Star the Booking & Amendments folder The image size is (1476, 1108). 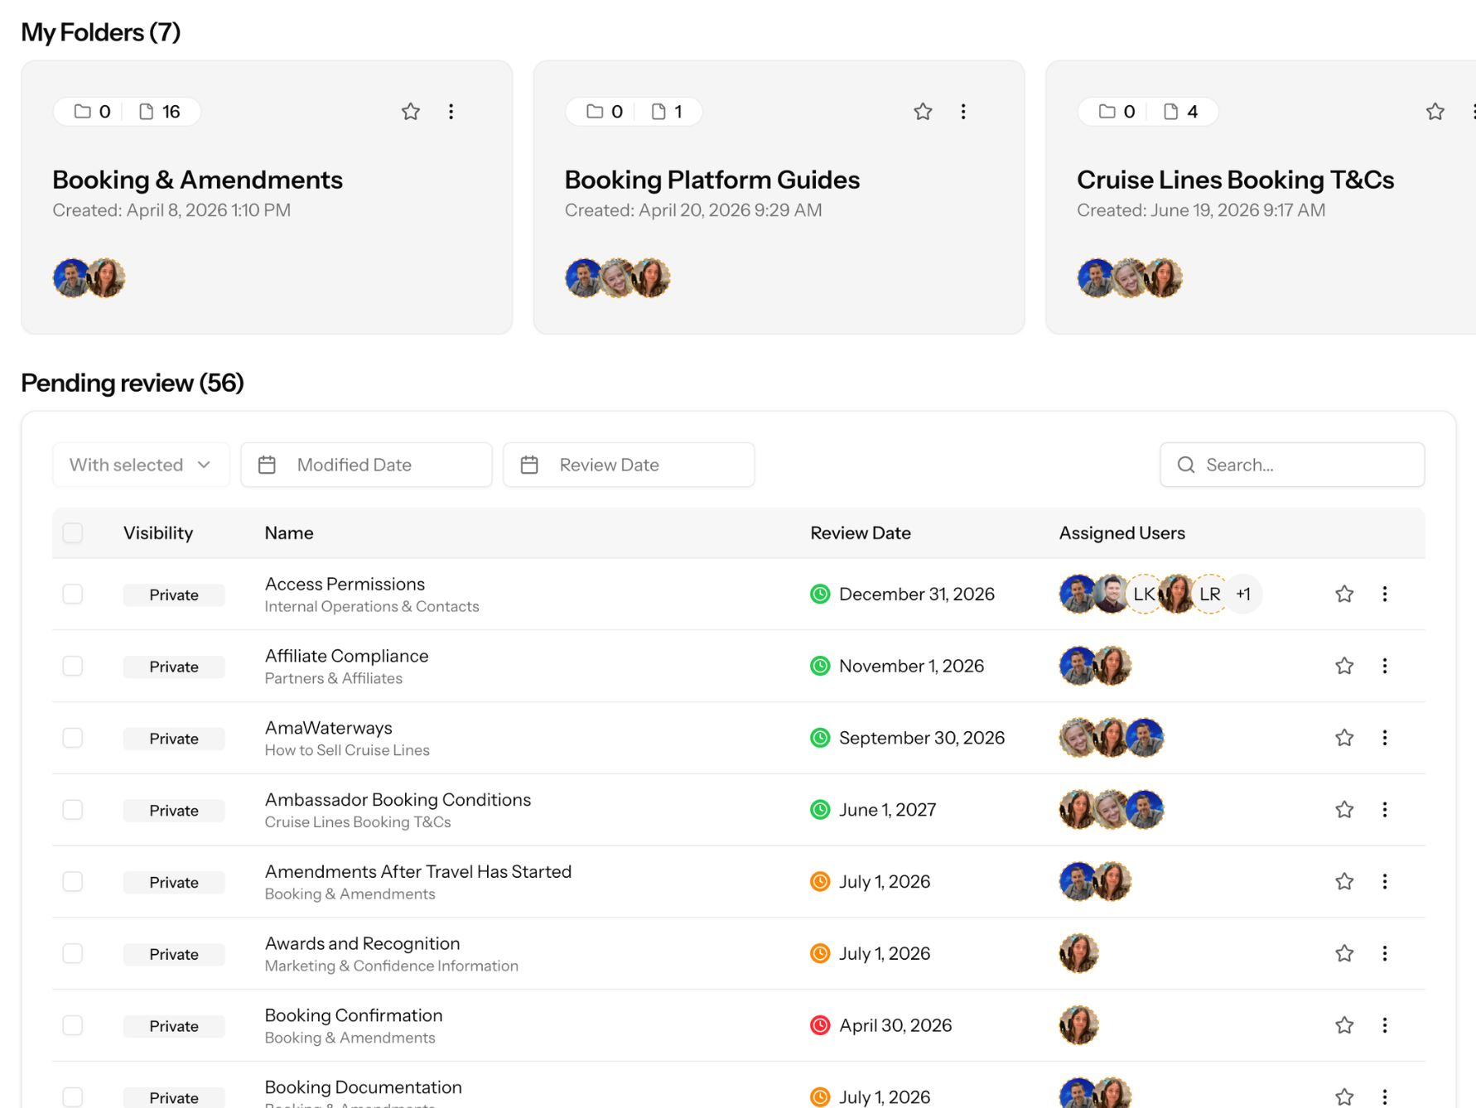click(x=411, y=111)
